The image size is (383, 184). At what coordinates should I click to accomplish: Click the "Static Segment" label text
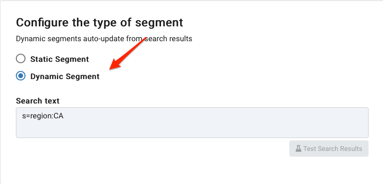[x=60, y=59]
